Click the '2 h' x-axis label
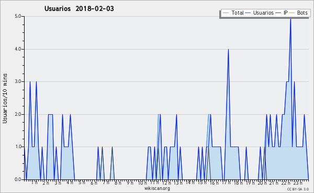The height and width of the screenshot is (193, 314). coord(46,183)
